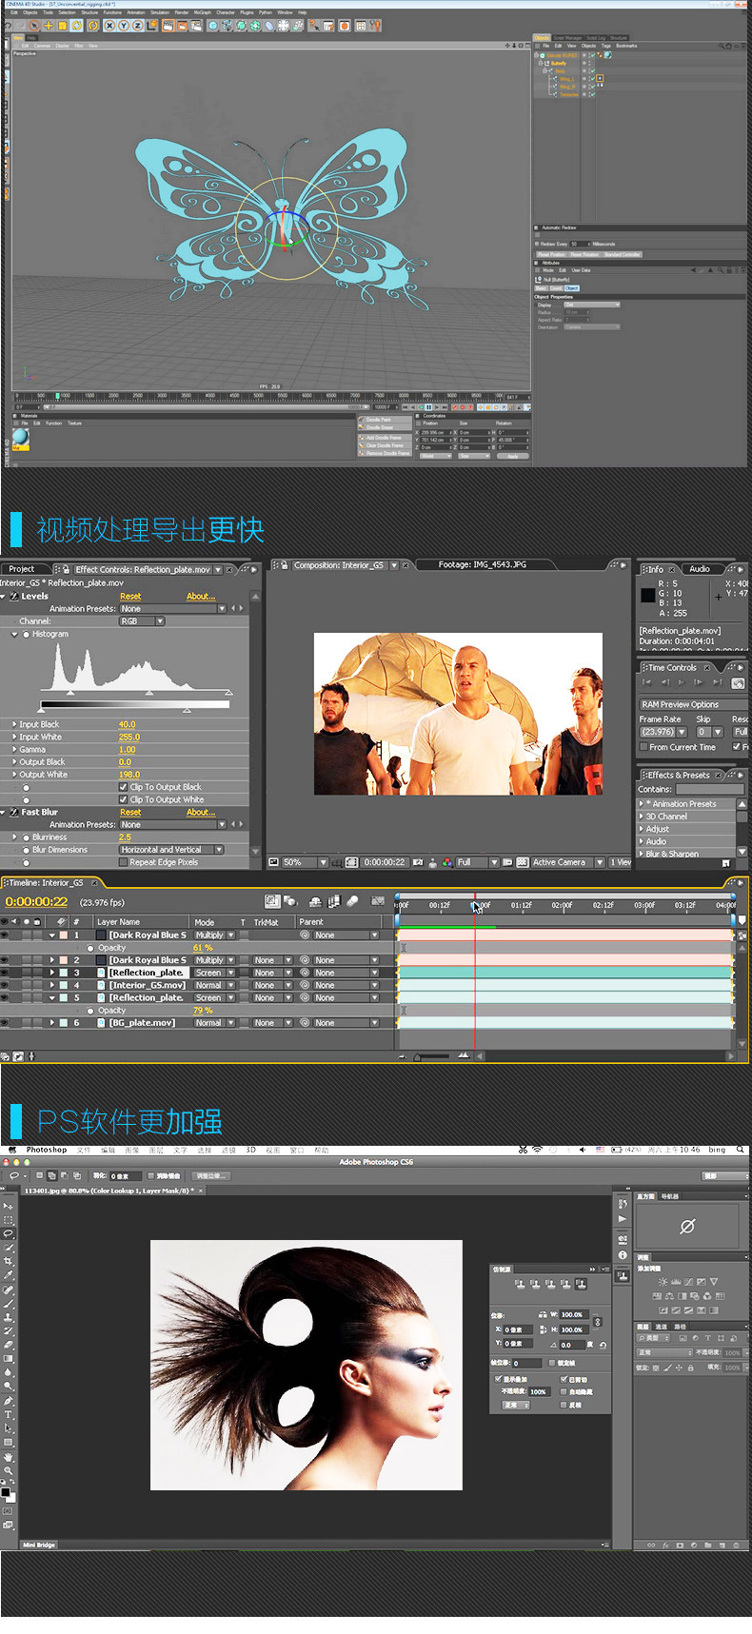Expand the Gamma property
Image resolution: width=752 pixels, height=1634 pixels.
click(x=14, y=750)
